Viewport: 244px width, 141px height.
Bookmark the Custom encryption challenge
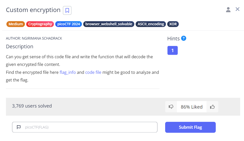click(67, 10)
